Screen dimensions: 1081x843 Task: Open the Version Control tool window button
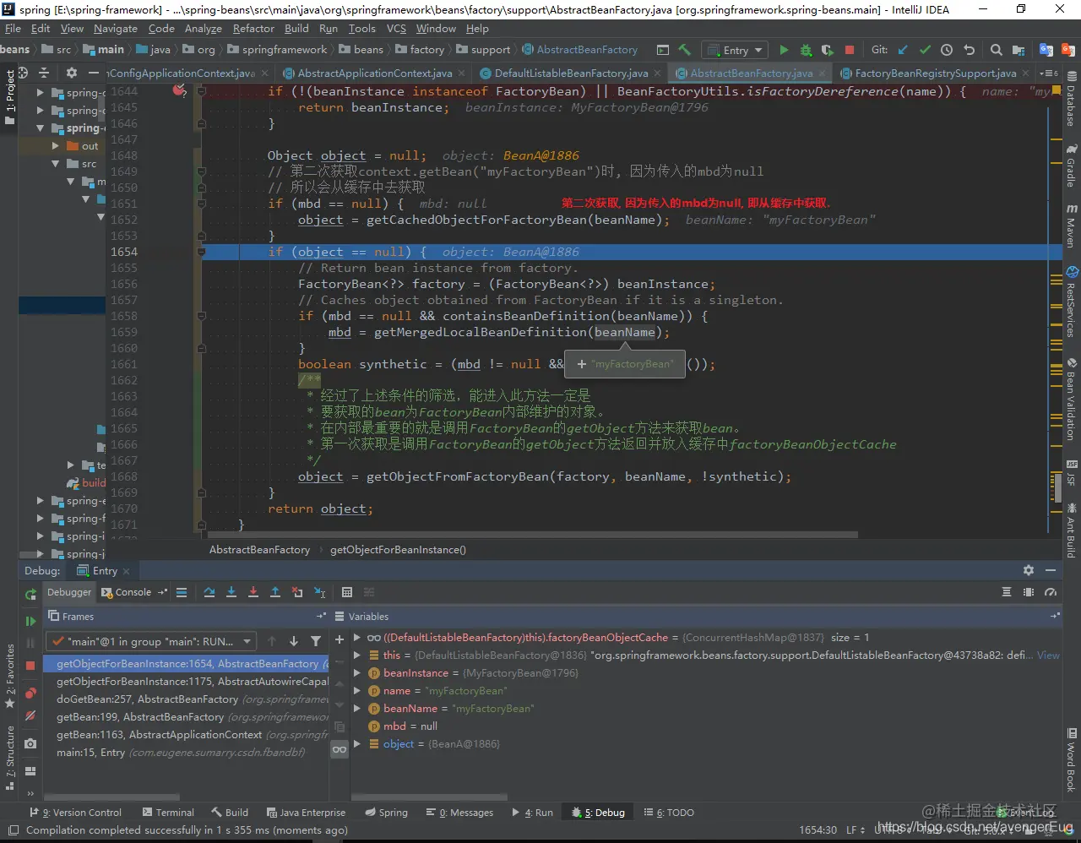(x=76, y=813)
